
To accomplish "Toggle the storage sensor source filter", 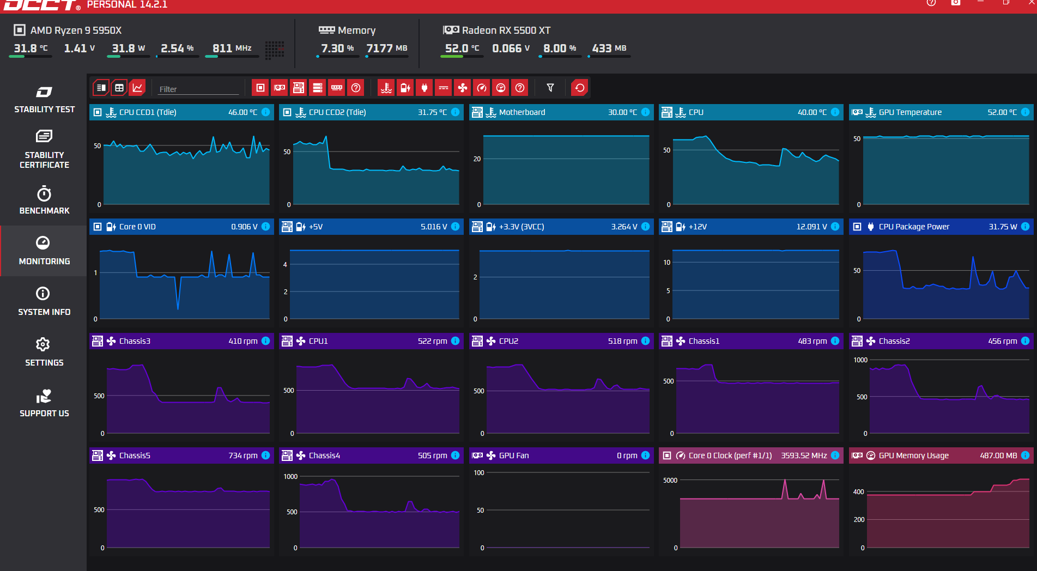I will pyautogui.click(x=318, y=88).
